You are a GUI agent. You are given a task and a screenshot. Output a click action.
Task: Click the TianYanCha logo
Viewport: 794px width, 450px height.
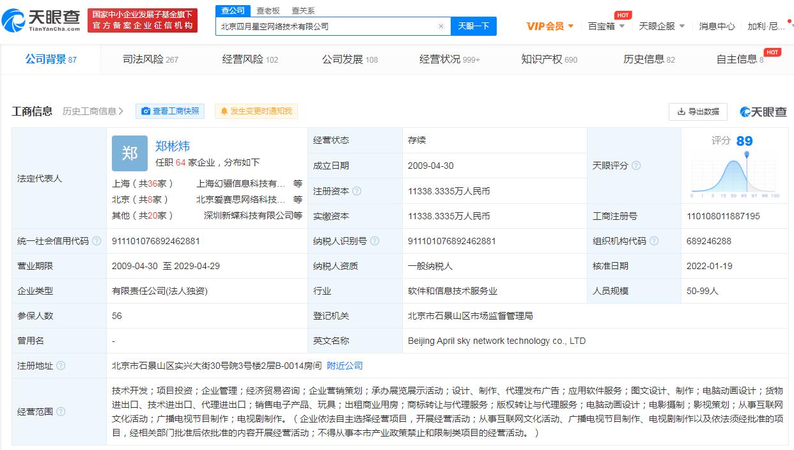pos(41,20)
